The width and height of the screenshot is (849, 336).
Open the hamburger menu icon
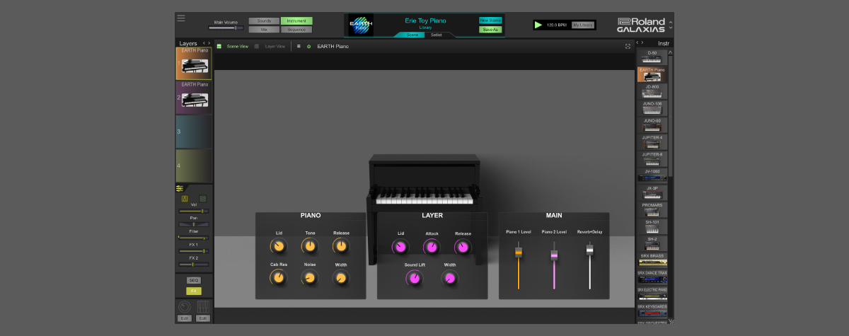click(x=181, y=18)
